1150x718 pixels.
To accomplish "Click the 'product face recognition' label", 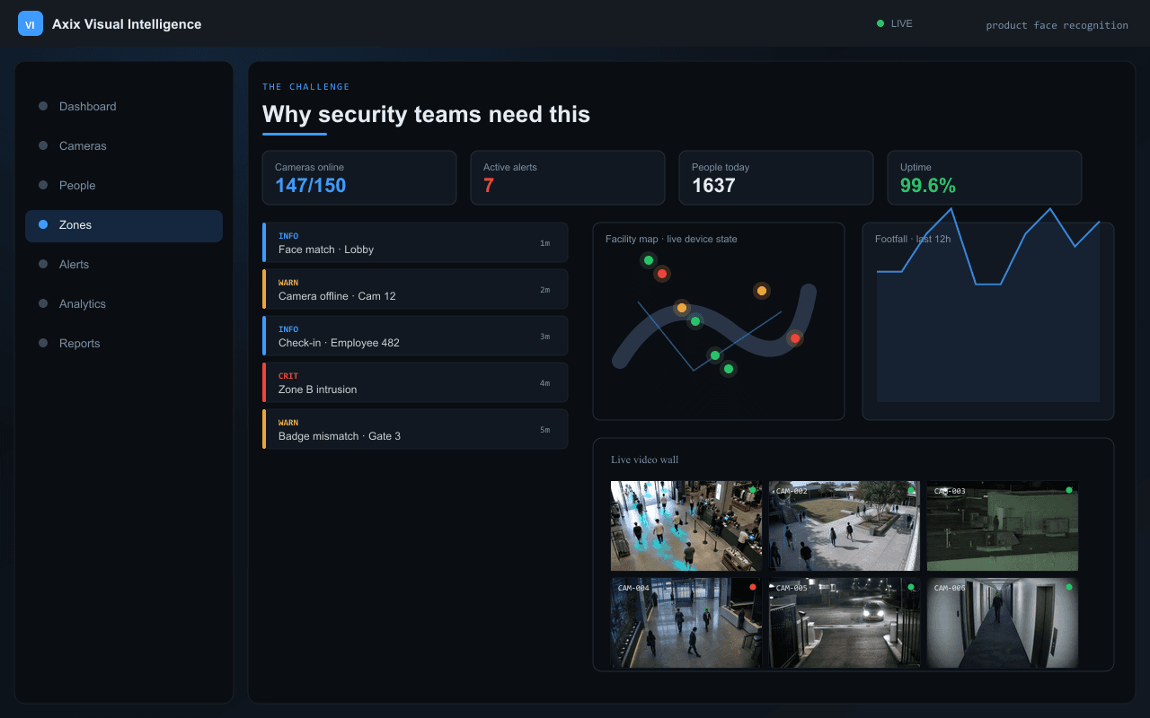I will [1057, 25].
